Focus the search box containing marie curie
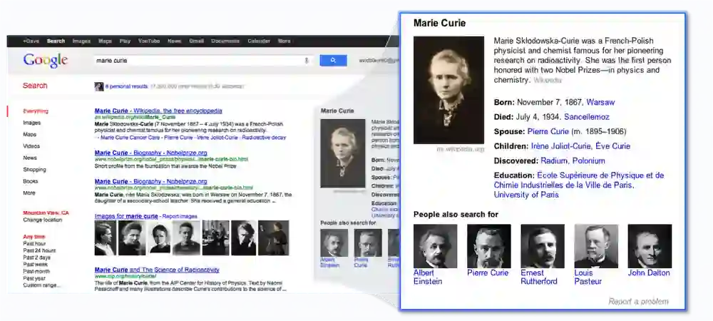 [202, 61]
